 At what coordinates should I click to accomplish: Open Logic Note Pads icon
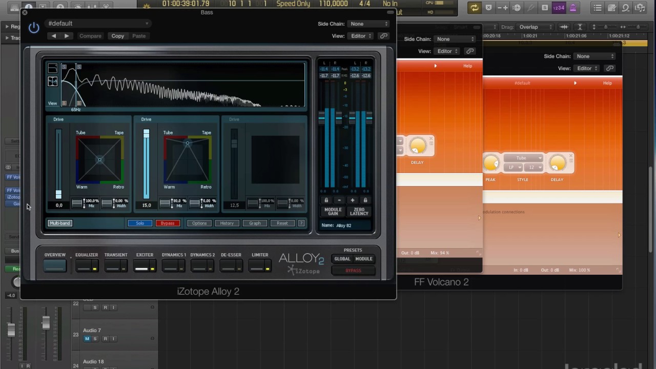(x=612, y=8)
